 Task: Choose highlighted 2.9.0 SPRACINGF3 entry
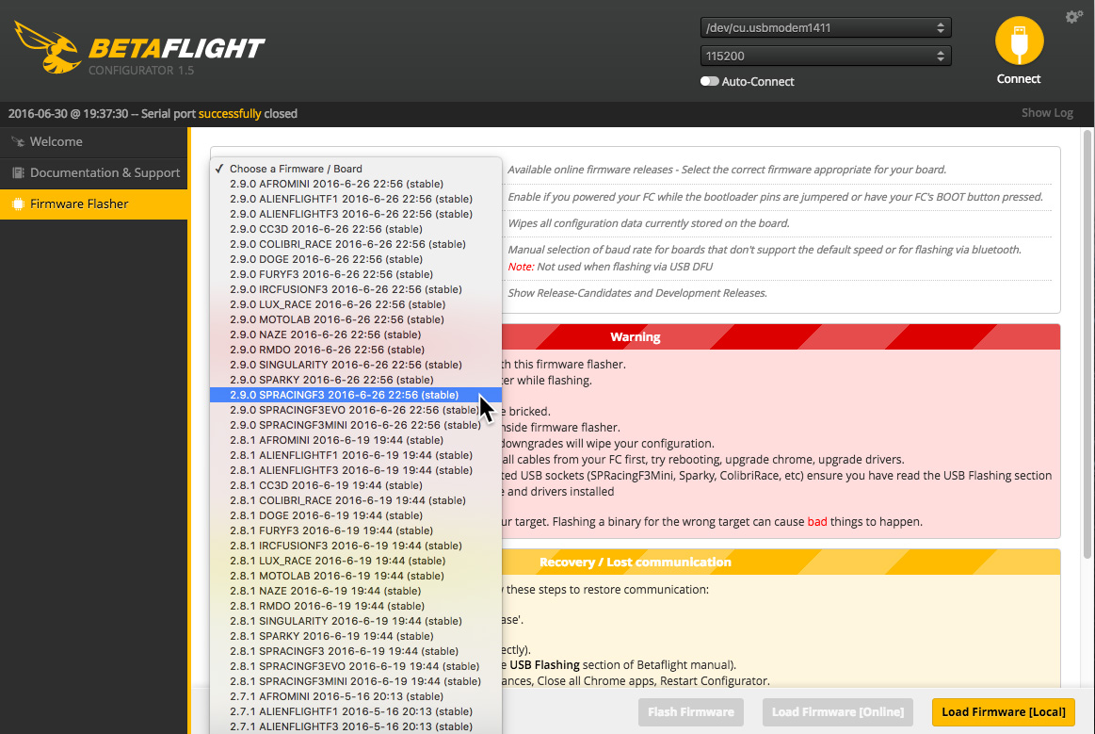point(356,395)
